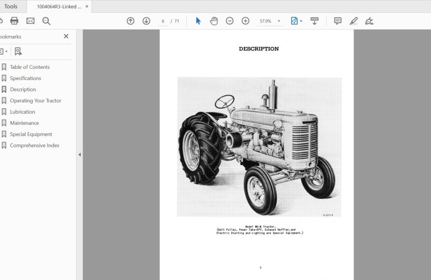Screen dimensions: 431x280
Task: Click the DESCRIPTION page heading
Action: (259, 49)
